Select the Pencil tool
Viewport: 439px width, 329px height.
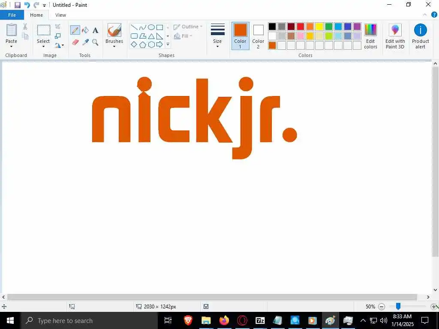click(x=75, y=30)
